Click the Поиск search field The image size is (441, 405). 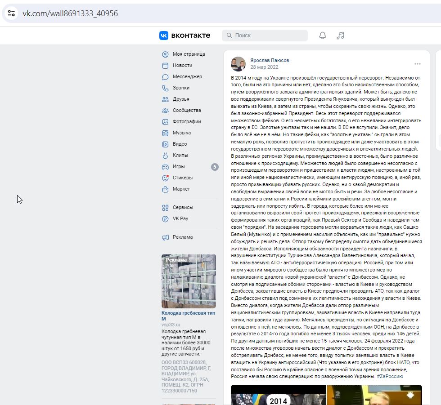[265, 36]
